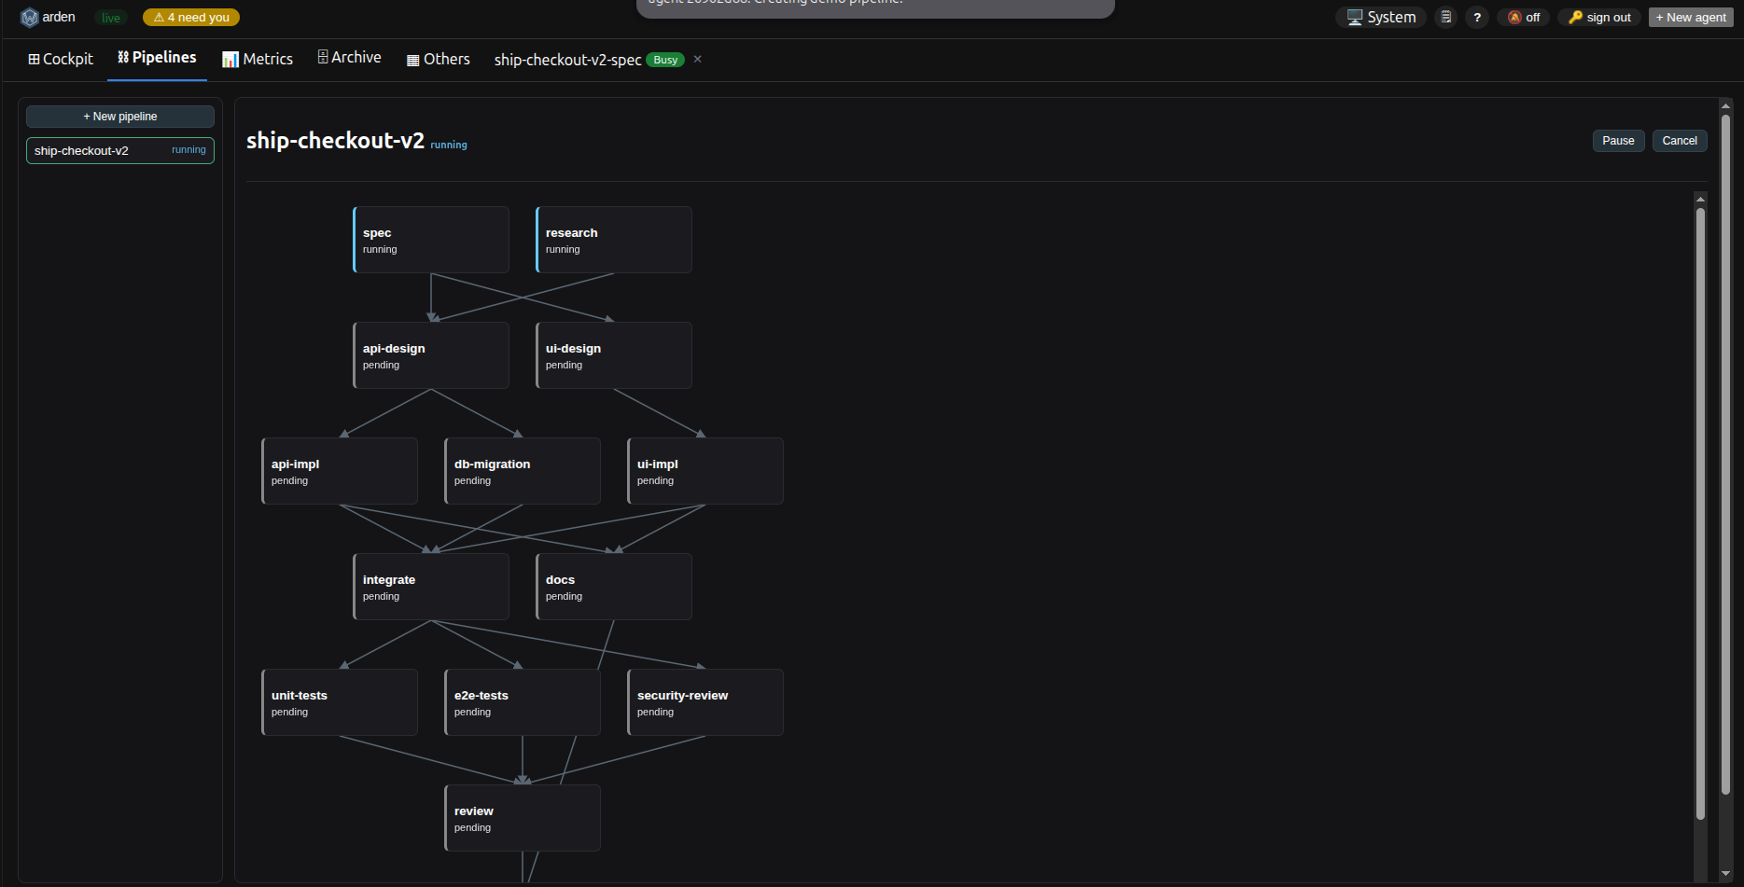Select the Pipelines tab
This screenshot has width=1744, height=887.
tap(157, 58)
